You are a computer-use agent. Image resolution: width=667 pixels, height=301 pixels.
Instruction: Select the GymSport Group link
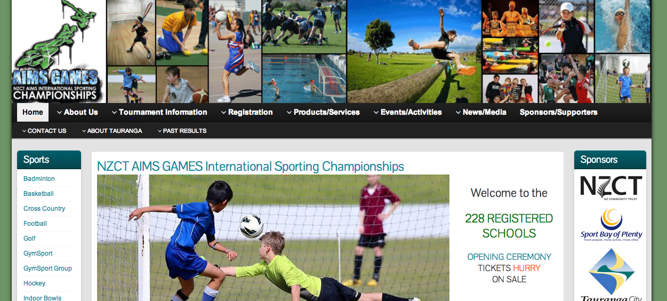pyautogui.click(x=47, y=268)
